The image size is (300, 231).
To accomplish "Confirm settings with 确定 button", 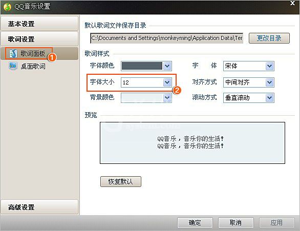I will [x=195, y=223].
